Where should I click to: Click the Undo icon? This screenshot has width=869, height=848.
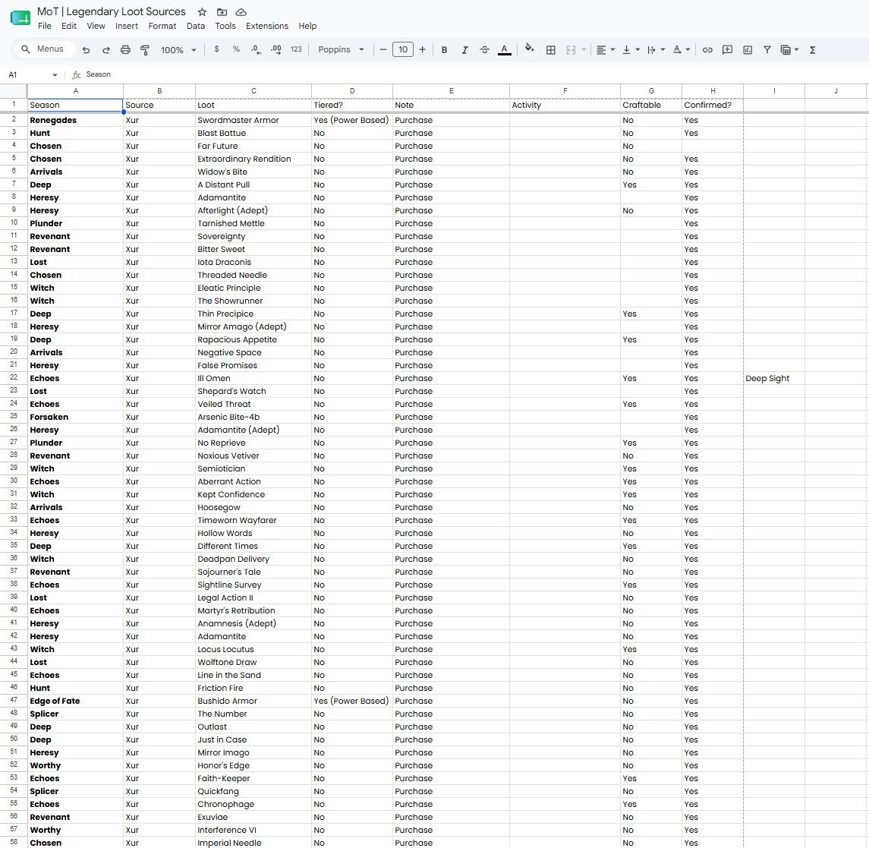pyautogui.click(x=86, y=50)
